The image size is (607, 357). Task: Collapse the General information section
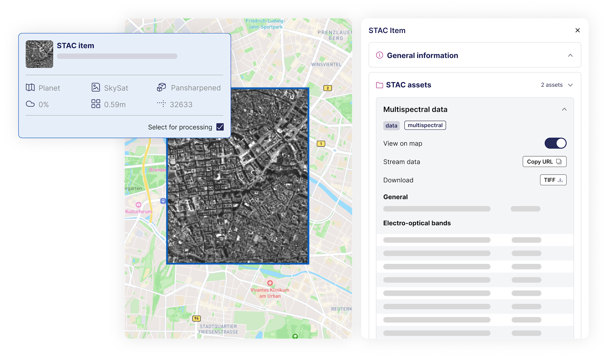570,55
